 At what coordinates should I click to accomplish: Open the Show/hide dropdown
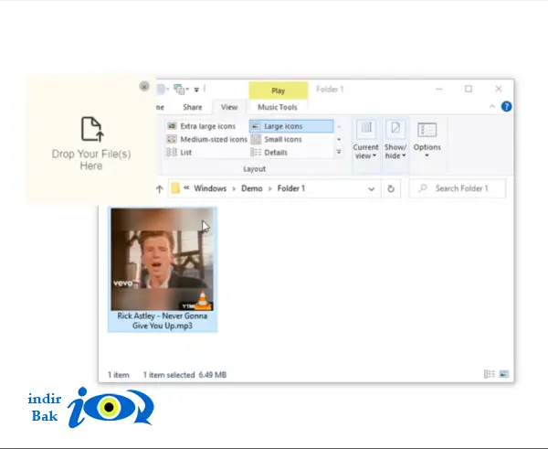pyautogui.click(x=395, y=140)
